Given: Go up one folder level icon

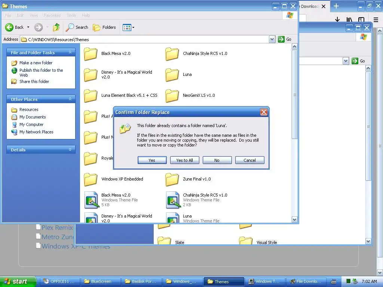Looking at the screenshot, I should (x=56, y=27).
